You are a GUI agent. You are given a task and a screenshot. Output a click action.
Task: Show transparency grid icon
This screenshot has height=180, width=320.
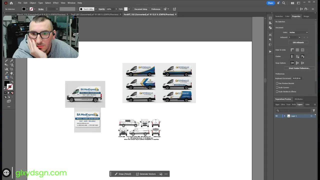coord(302,50)
